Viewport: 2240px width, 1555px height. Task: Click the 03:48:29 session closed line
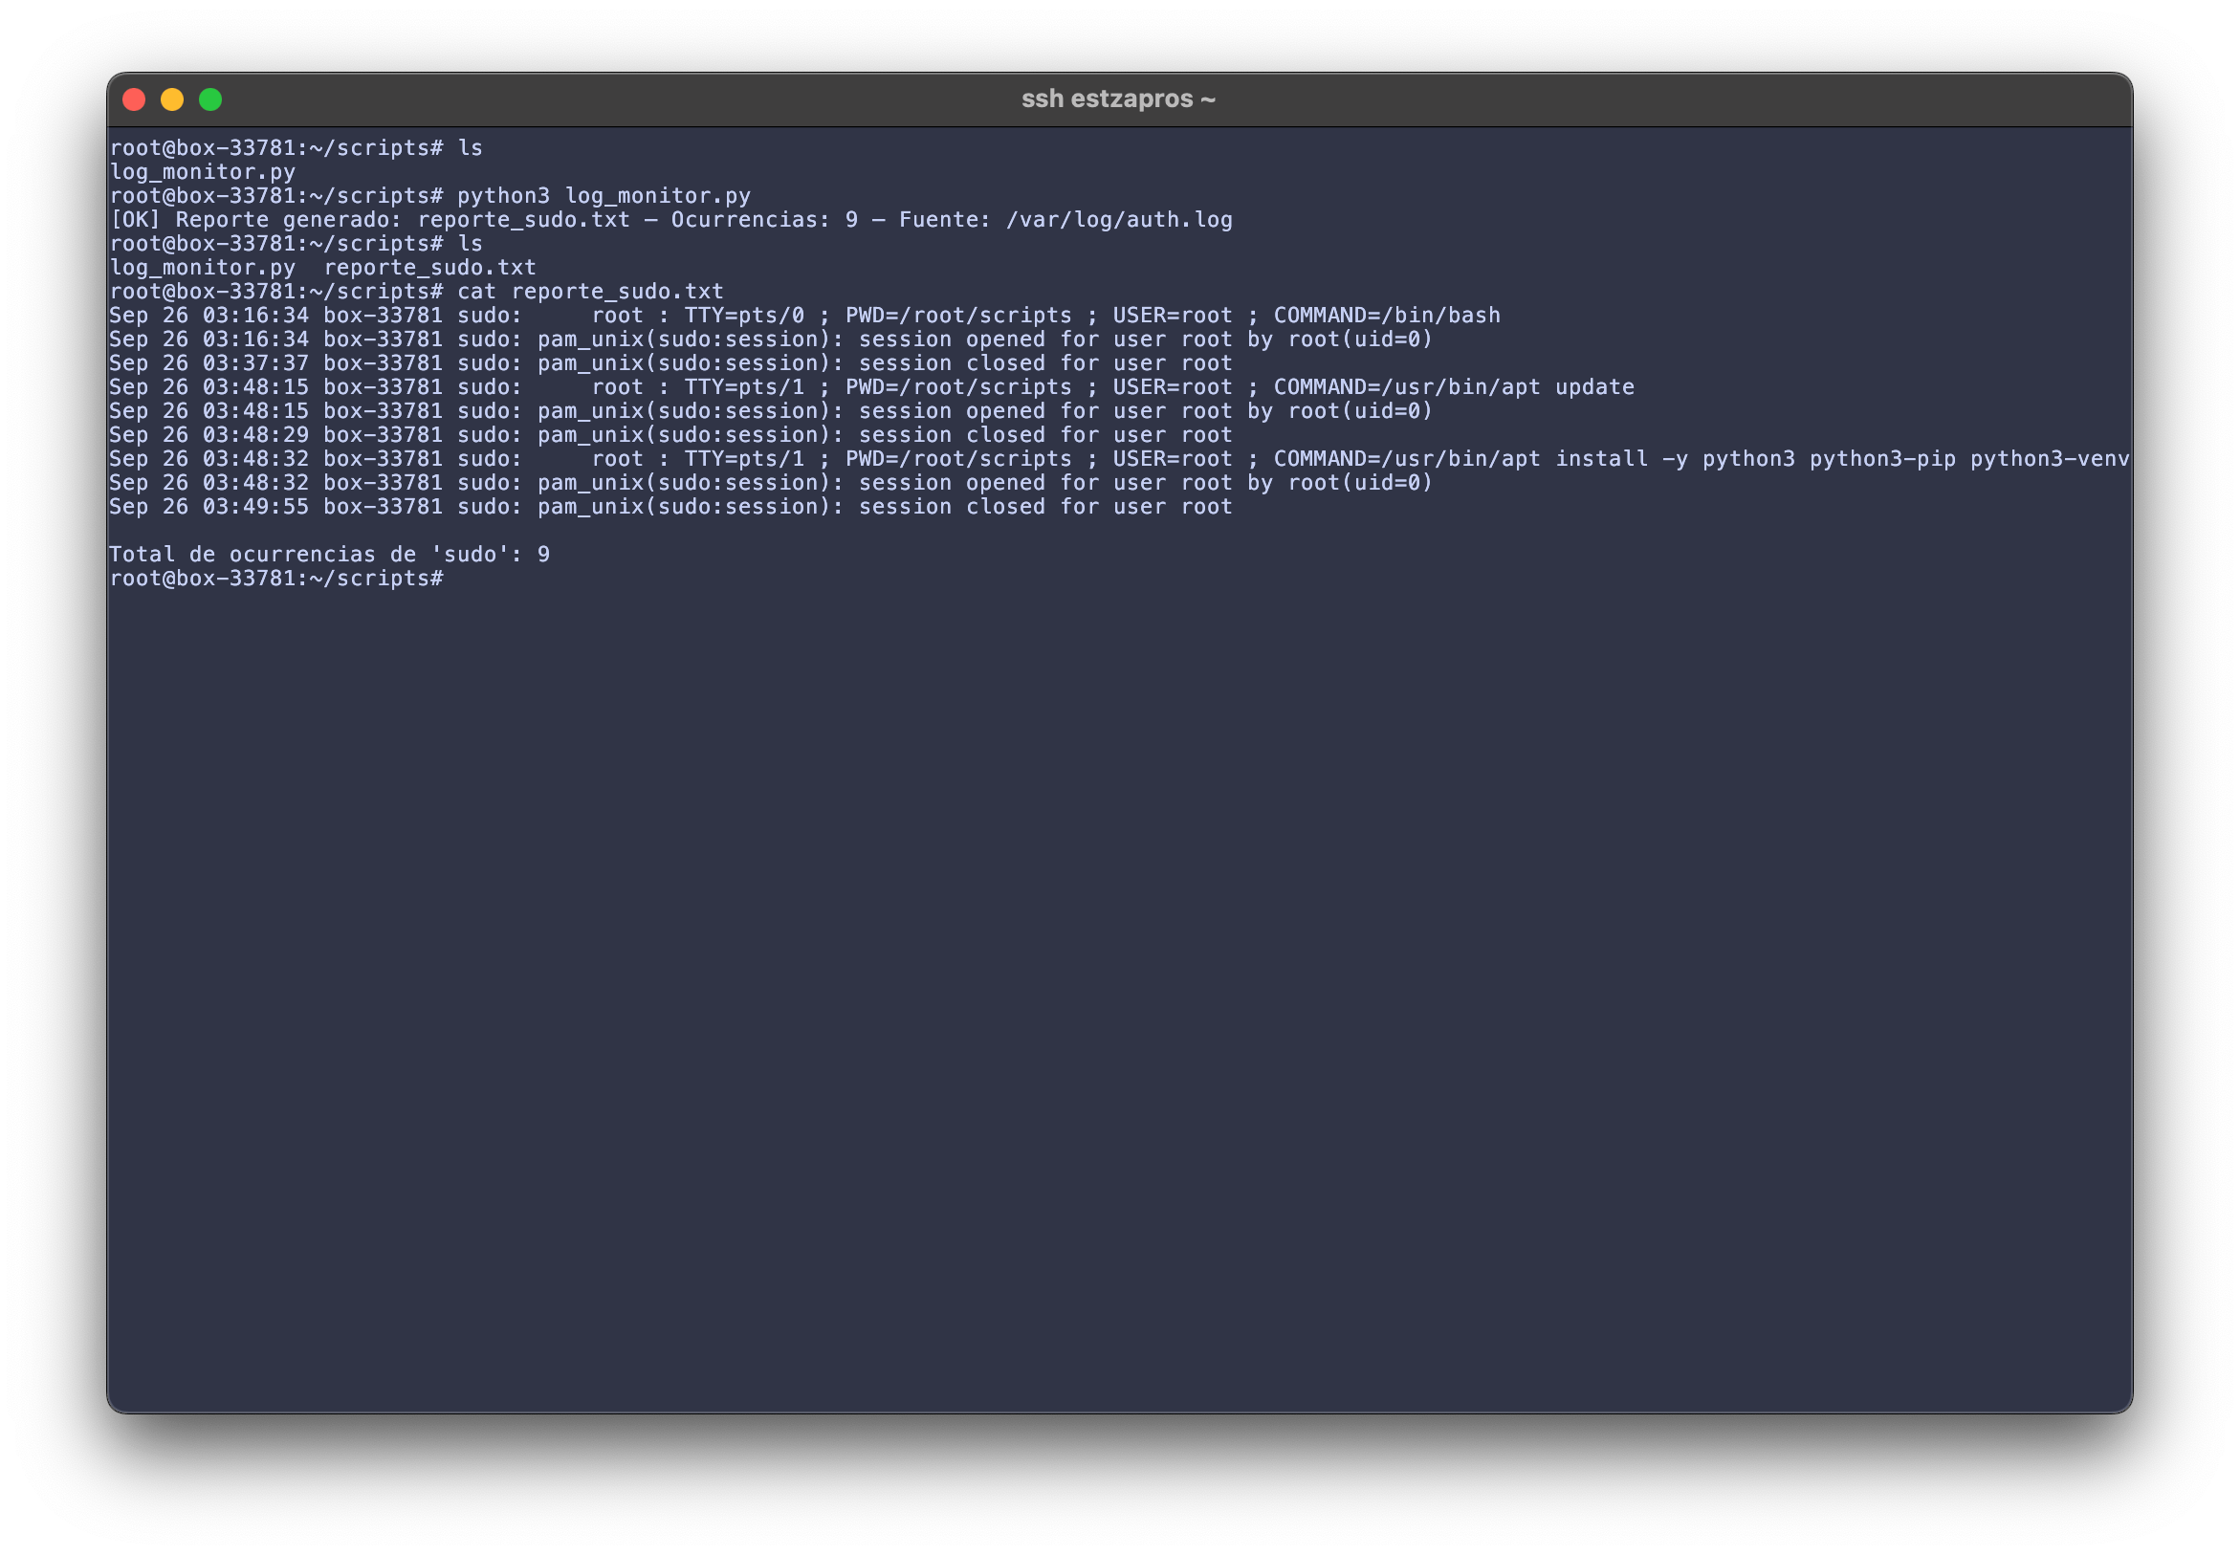[x=670, y=435]
